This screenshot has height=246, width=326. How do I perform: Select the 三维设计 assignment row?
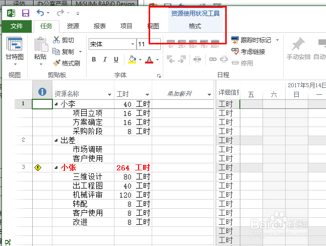[x=87, y=177]
